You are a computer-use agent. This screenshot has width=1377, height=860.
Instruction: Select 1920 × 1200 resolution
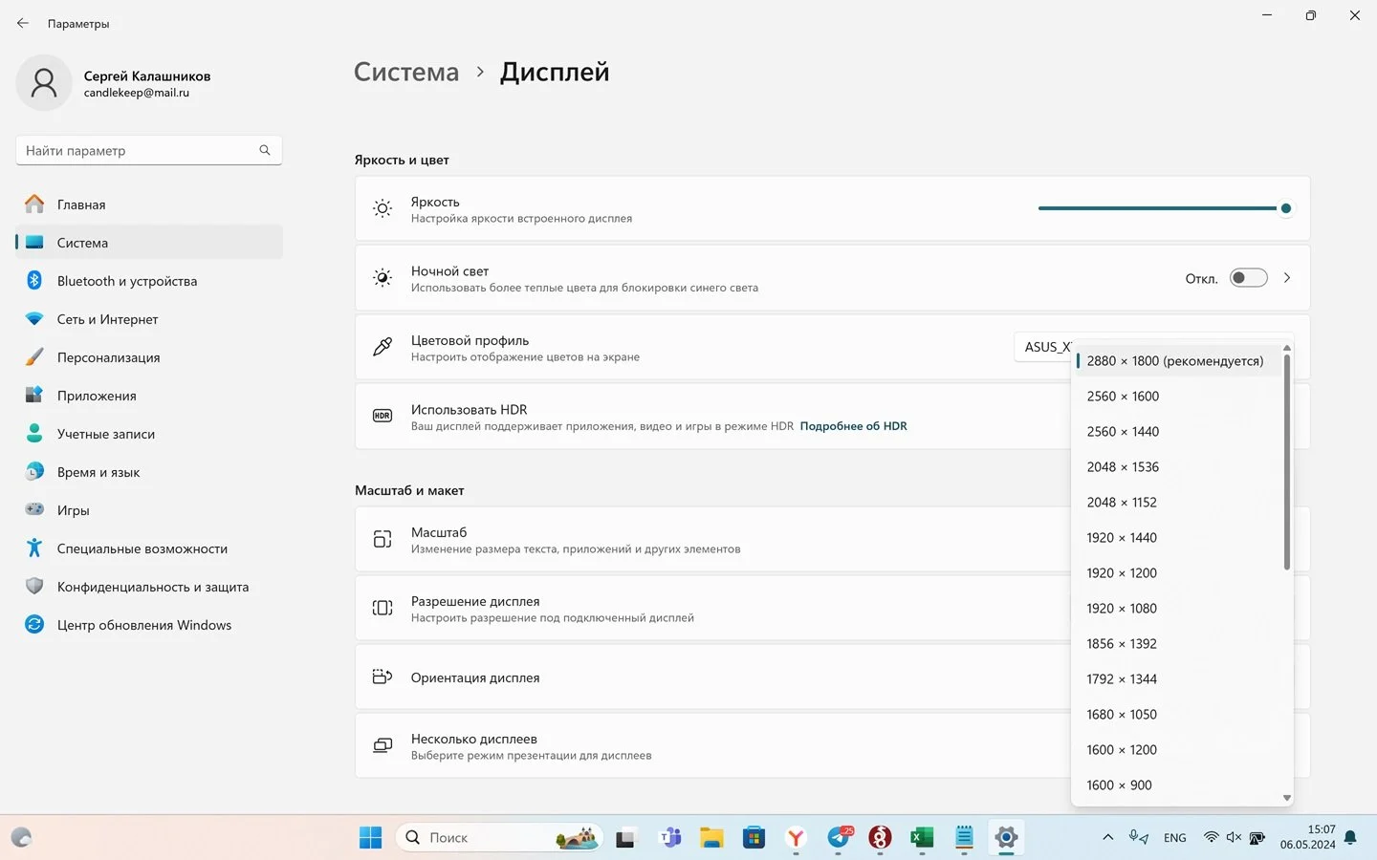click(1178, 573)
